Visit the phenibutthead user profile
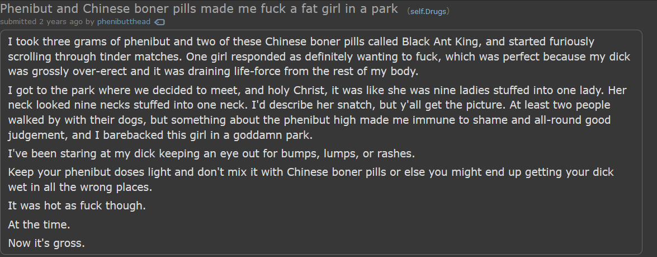Image resolution: width=657 pixels, height=257 pixels. 124,22
